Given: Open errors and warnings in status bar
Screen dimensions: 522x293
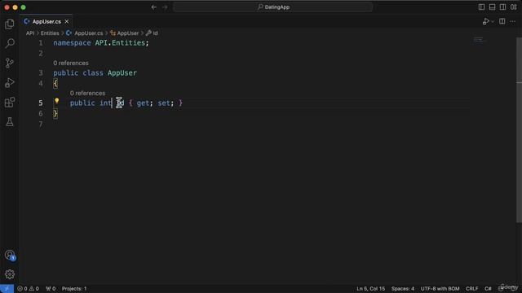Looking at the screenshot, I should click(x=28, y=289).
